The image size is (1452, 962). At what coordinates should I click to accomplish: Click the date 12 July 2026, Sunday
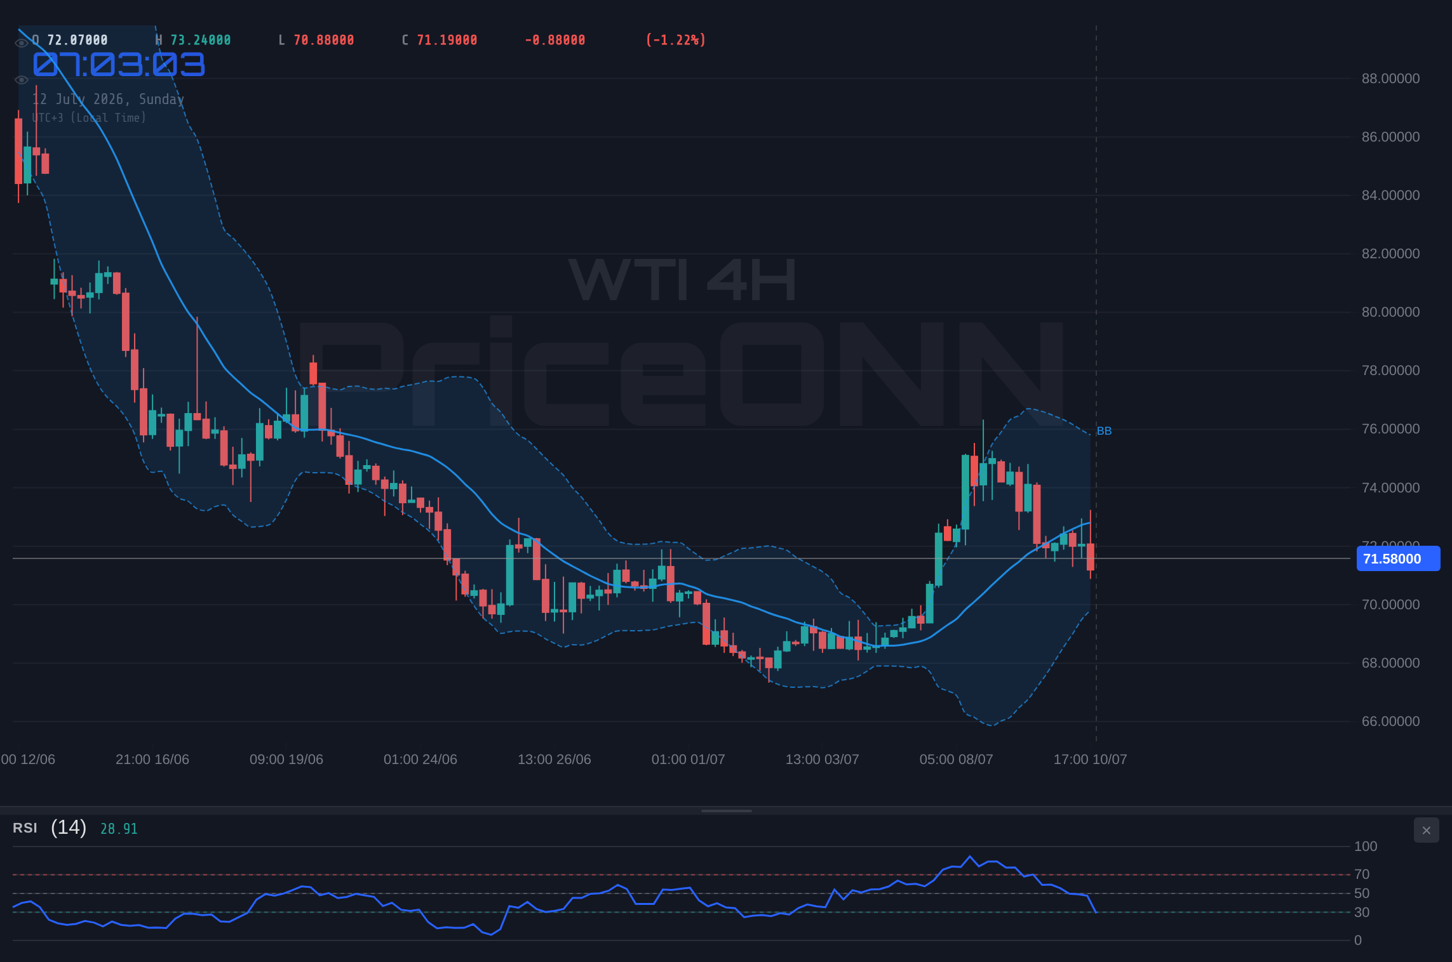click(x=108, y=99)
